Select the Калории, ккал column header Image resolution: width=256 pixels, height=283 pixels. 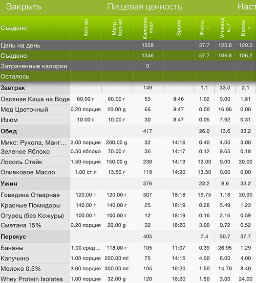pyautogui.click(x=148, y=27)
